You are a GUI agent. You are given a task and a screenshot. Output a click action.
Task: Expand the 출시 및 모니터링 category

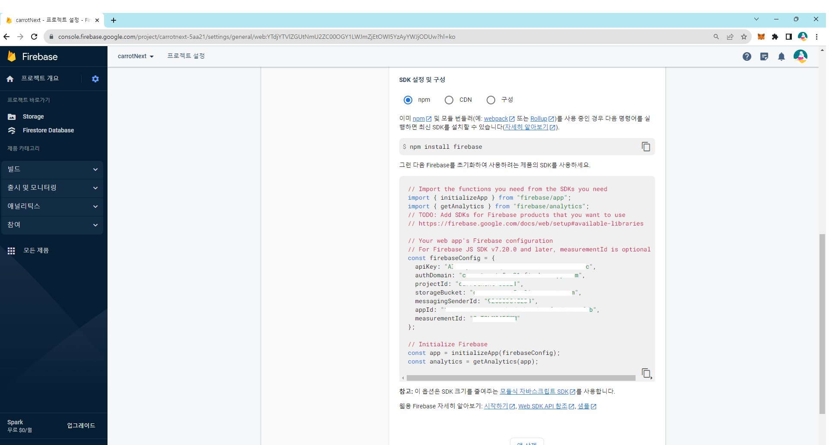(x=52, y=188)
